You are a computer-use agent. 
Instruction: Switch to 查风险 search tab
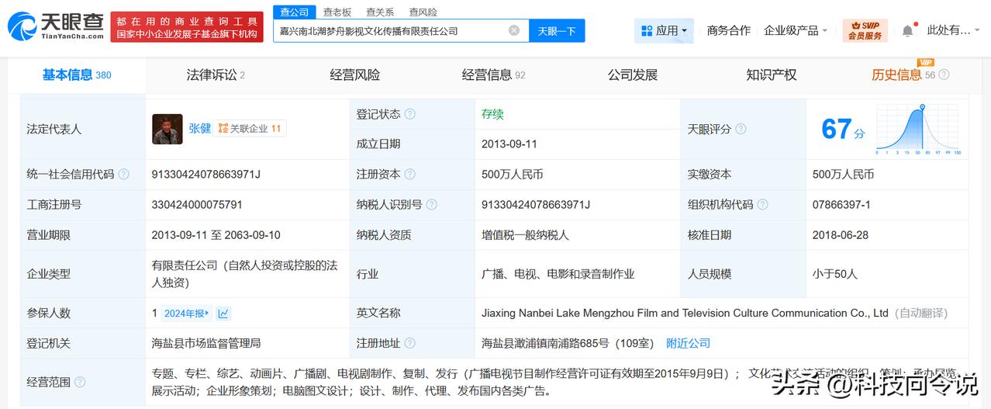pyautogui.click(x=423, y=12)
